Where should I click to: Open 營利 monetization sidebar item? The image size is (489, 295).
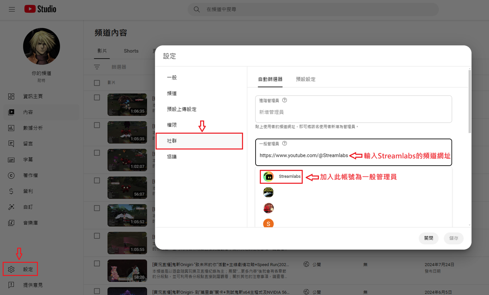coord(42,191)
